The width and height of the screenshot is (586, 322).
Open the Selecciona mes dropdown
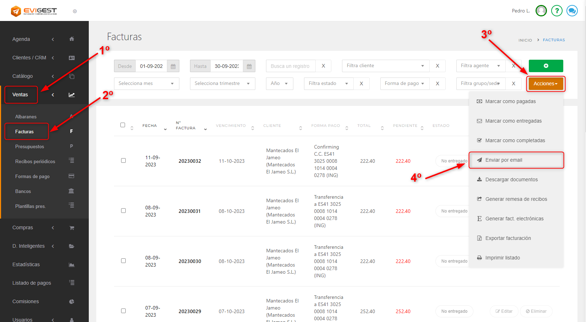[x=146, y=84]
